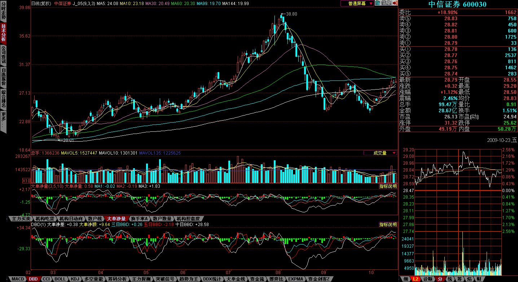Select the 主力买卖 indicator tab

click(x=21, y=219)
